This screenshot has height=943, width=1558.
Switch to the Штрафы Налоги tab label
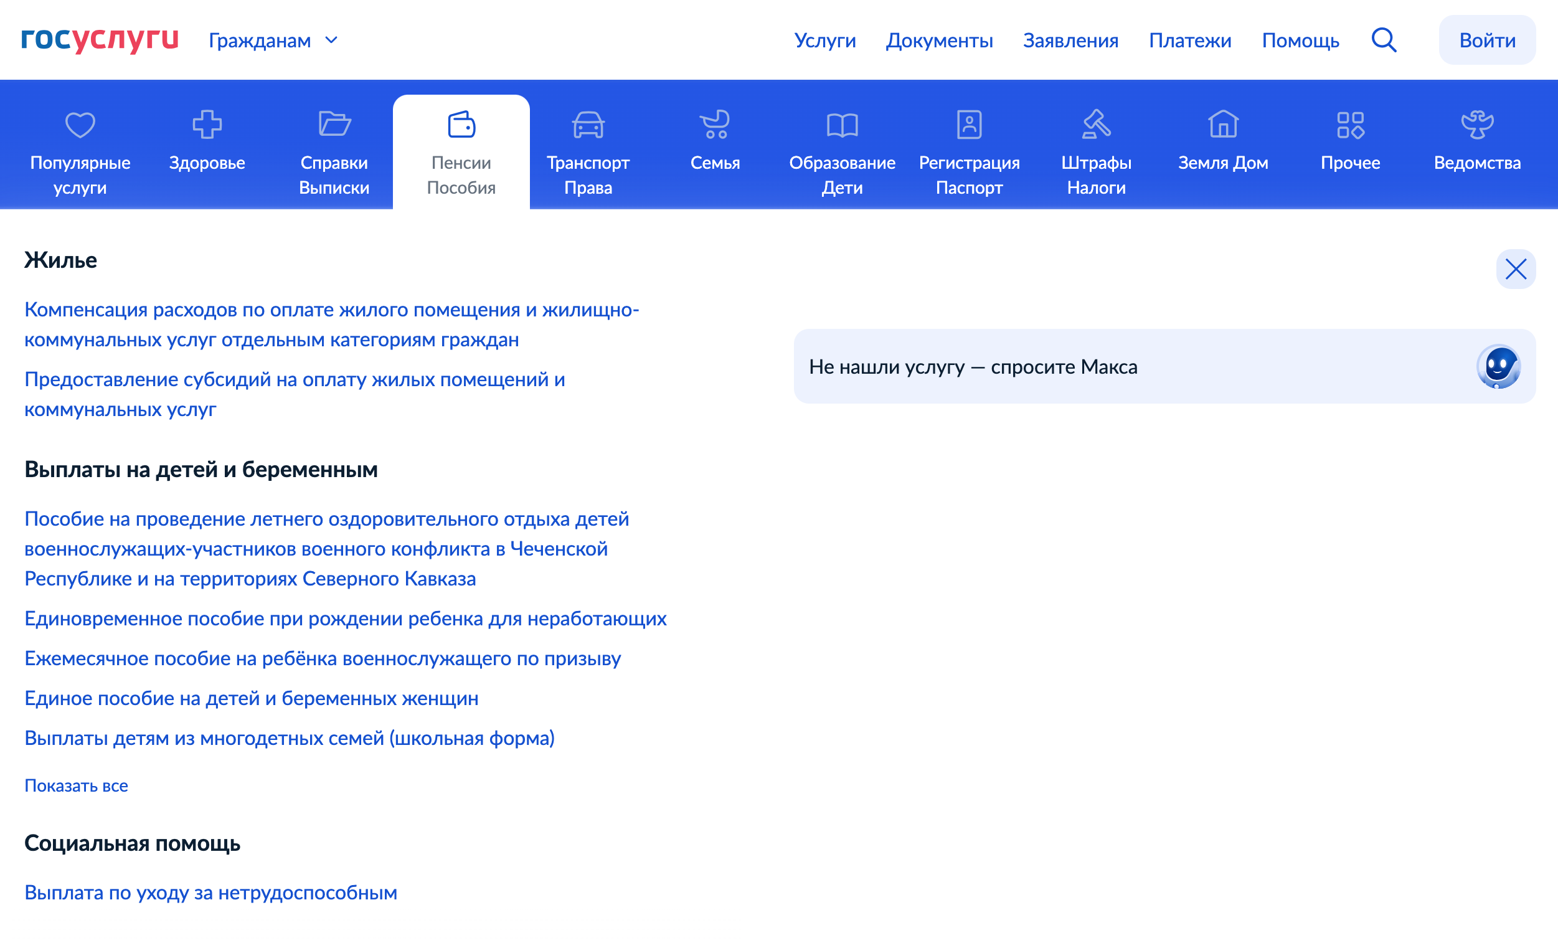coord(1097,175)
